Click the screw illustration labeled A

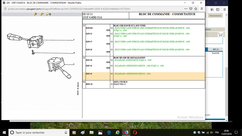coord(33,52)
